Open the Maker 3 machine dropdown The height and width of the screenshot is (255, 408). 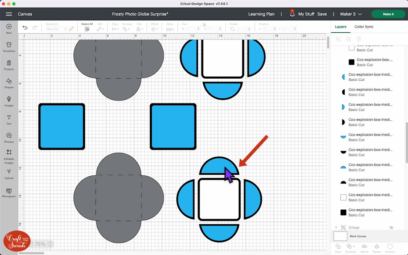(351, 14)
